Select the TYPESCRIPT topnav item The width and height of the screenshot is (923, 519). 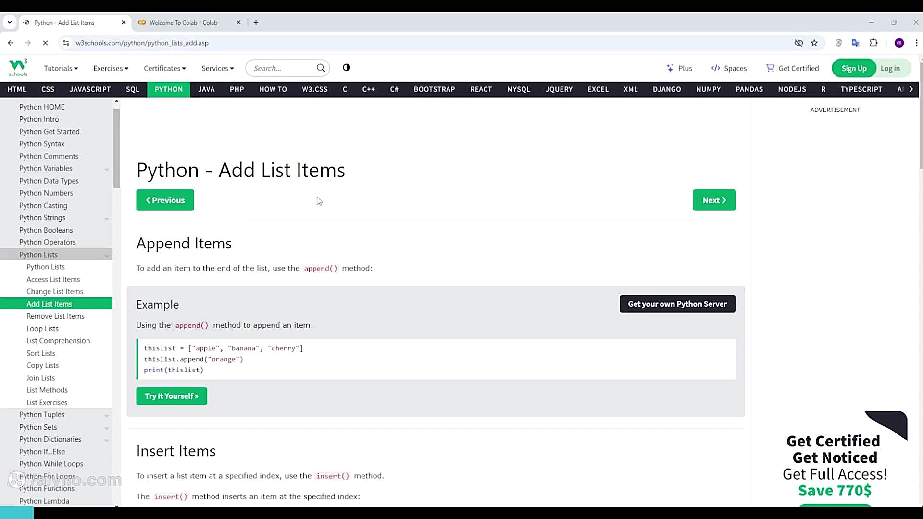click(861, 89)
